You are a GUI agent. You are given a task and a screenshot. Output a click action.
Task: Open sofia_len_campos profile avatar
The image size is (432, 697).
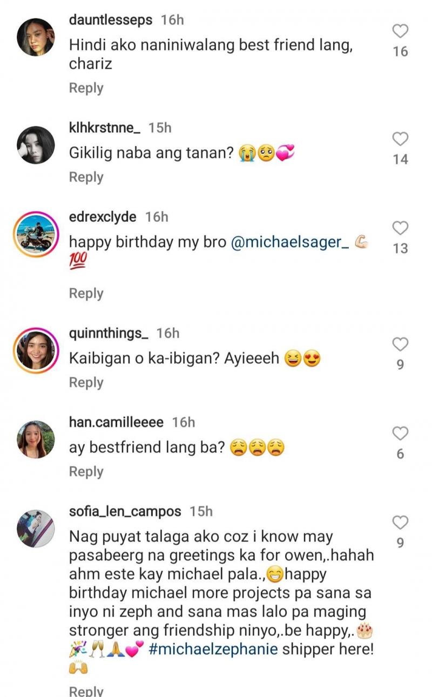point(36,528)
